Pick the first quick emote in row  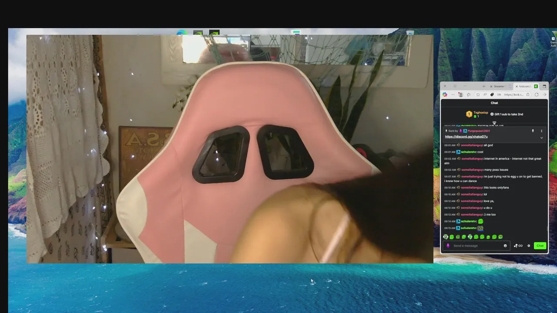click(446, 237)
